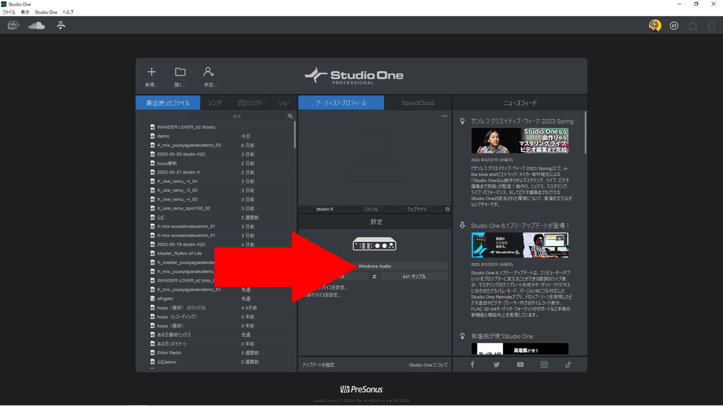This screenshot has height=406, width=723.
Task: Create a new document with the plus icon
Action: coord(152,72)
